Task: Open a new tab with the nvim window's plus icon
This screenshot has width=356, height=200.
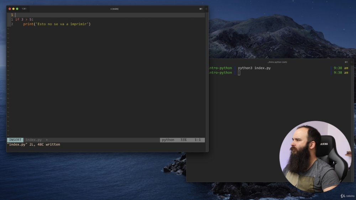Action: click(206, 9)
